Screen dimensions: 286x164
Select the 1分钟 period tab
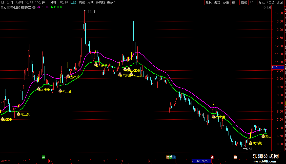(x=19, y=2)
